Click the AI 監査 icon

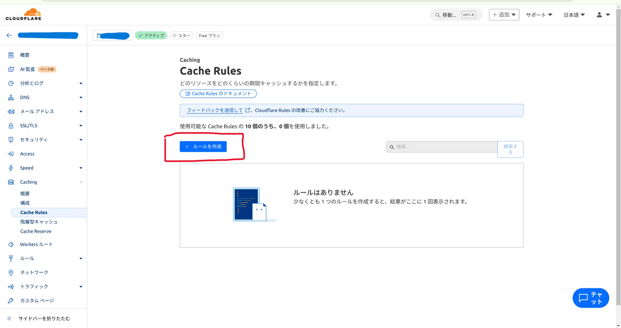pos(11,69)
